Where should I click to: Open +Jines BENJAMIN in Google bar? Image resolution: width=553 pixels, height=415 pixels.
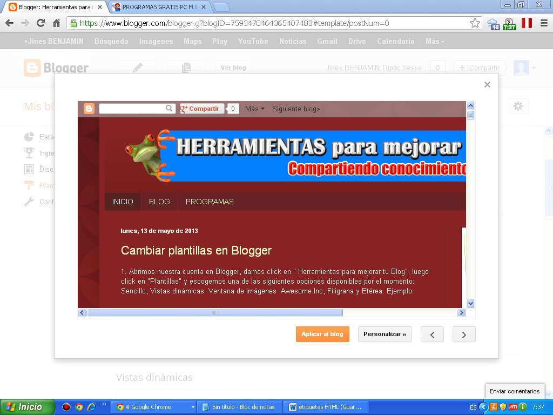[x=53, y=41]
